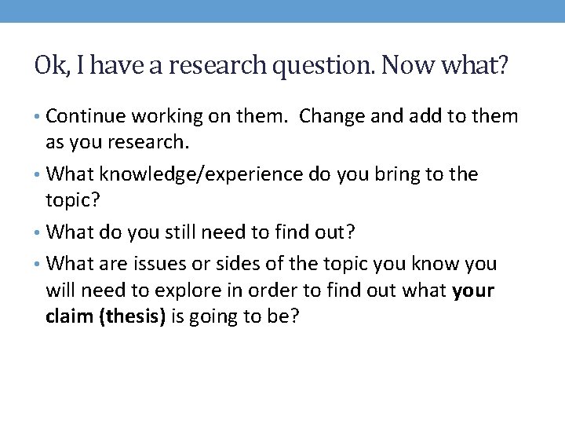This screenshot has height=424, width=565.
Task: Click 'What do you still need to find out?'
Action: pyautogui.click(x=200, y=232)
